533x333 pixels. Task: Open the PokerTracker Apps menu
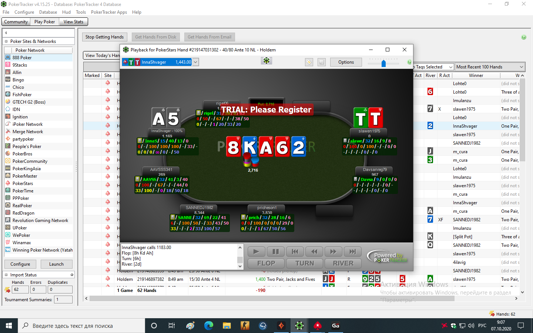tap(109, 12)
